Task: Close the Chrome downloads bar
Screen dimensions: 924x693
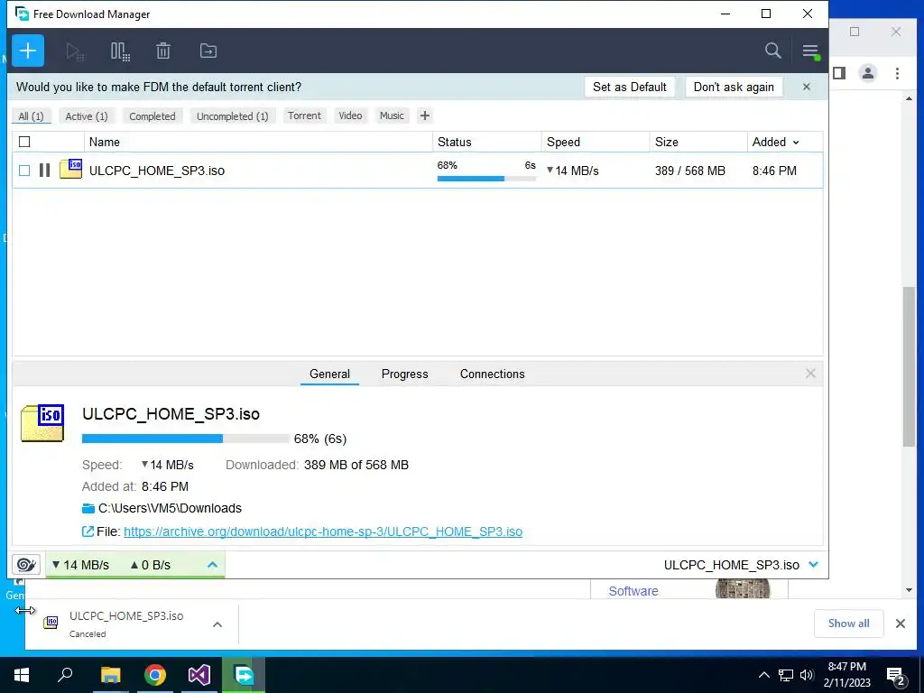Action: pos(900,624)
